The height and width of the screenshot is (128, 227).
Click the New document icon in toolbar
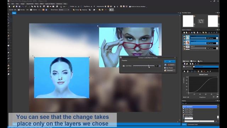[x=10, y=6]
